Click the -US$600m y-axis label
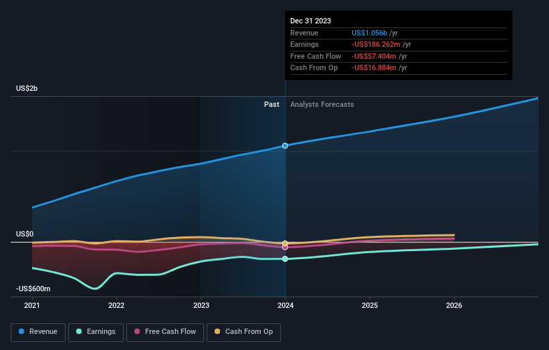 click(x=33, y=289)
